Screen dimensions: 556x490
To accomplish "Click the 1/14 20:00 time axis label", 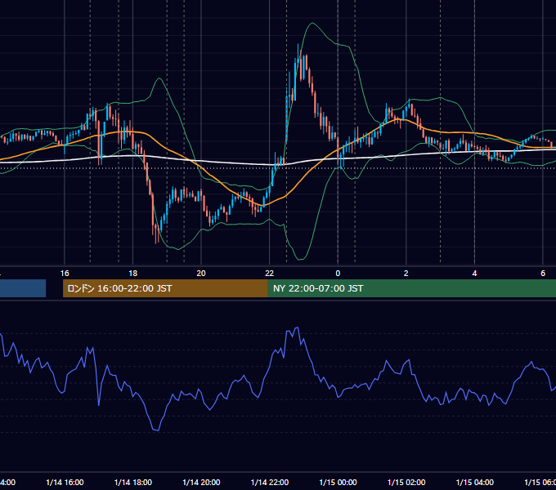I will [201, 482].
